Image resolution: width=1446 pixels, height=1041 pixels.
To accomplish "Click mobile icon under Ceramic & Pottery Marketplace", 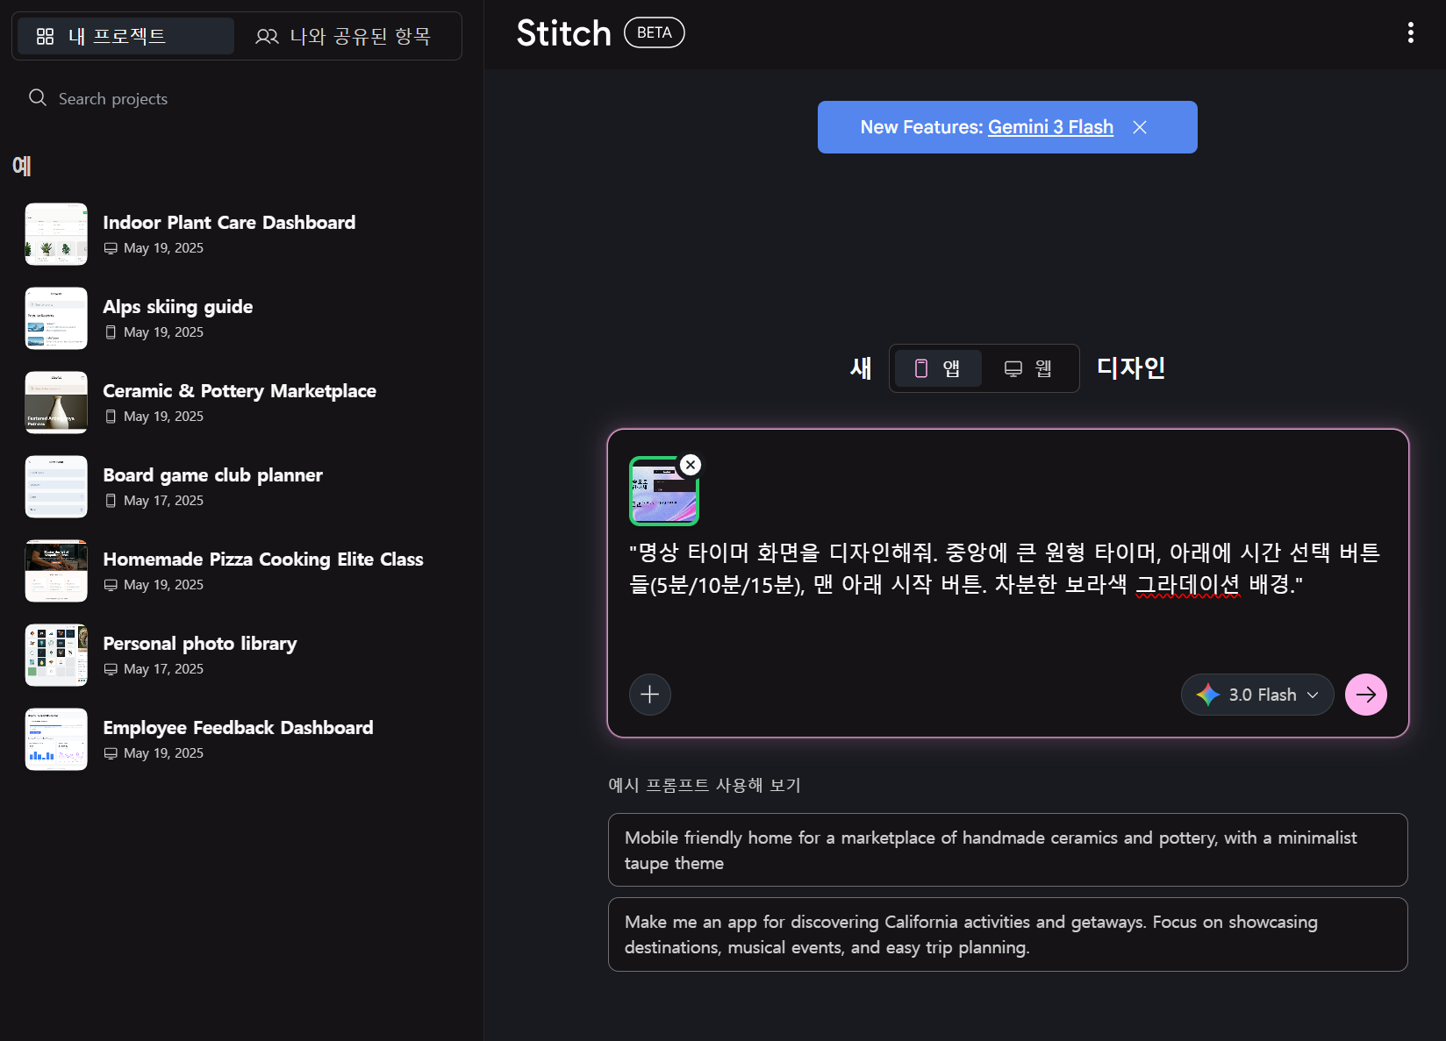I will pos(111,417).
